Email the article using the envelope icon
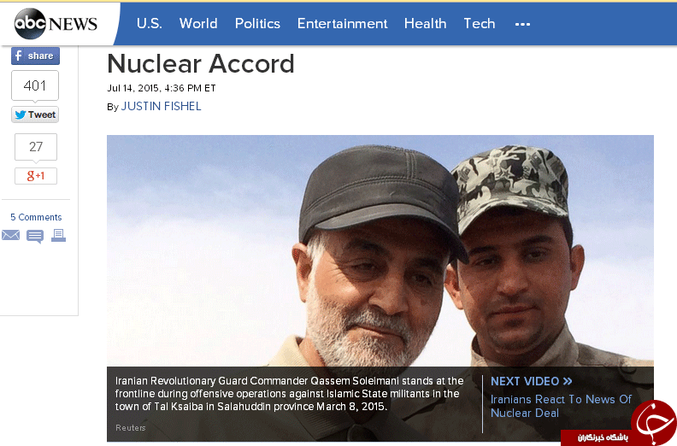The width and height of the screenshot is (677, 446). (x=10, y=236)
